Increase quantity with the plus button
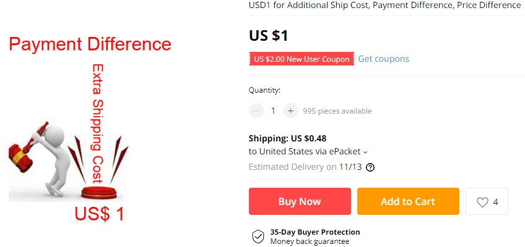The image size is (525, 247). tap(290, 111)
